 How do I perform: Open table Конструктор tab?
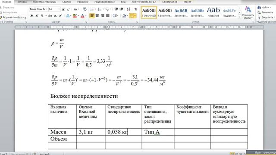point(170,2)
